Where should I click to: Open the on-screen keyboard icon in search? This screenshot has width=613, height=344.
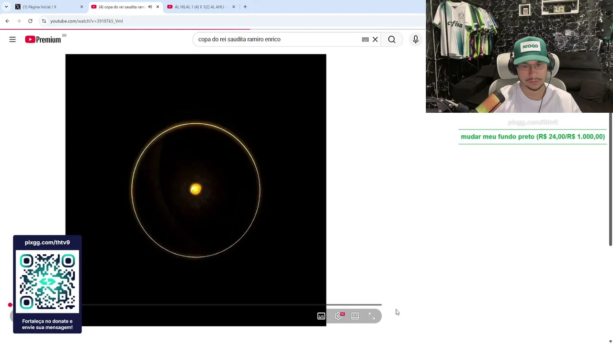[x=365, y=39]
